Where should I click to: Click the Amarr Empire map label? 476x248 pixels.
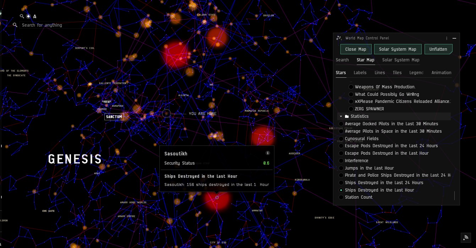pos(126,216)
